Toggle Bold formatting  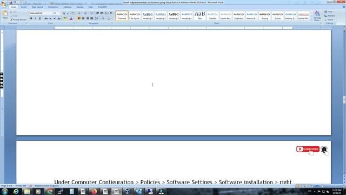(x=31, y=18)
